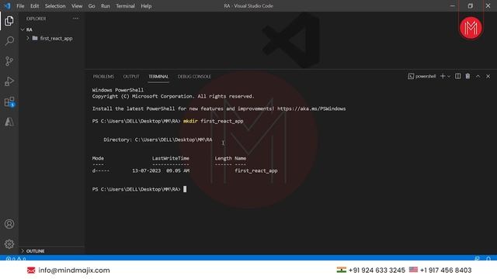Open Explorer views and more actions menu
This screenshot has height=279, width=497.
[76, 19]
